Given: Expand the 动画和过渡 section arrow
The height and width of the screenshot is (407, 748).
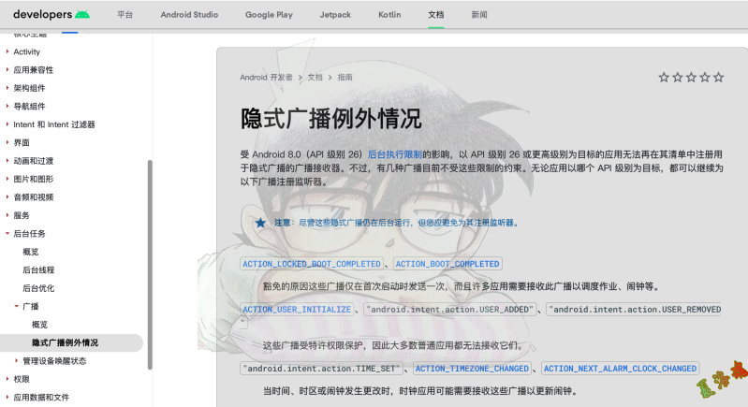Looking at the screenshot, I should pyautogui.click(x=7, y=161).
